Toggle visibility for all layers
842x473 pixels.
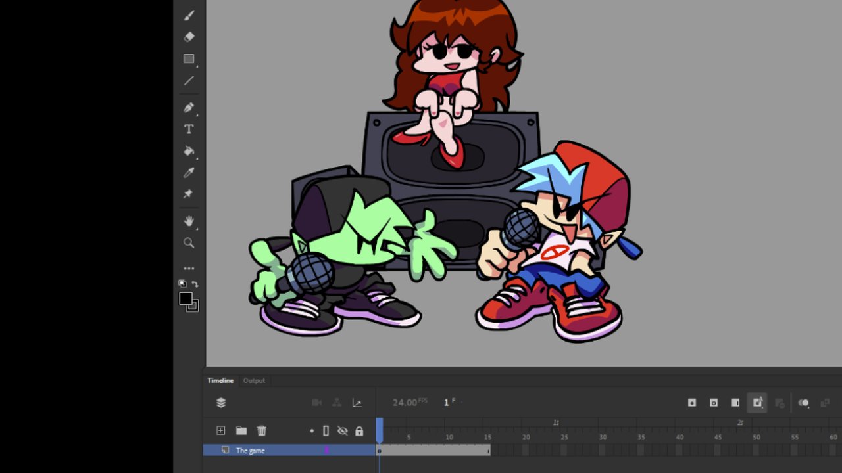(x=343, y=431)
